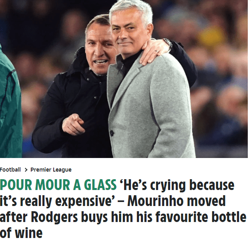
Task: Click the ring on the hand
Action: [x=157, y=51]
